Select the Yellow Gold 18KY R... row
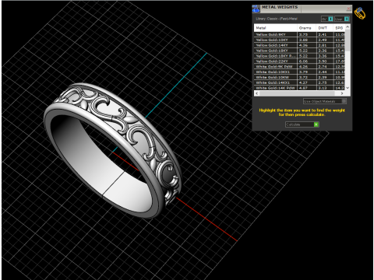Viewport: 374px width, 280px height. click(299, 56)
